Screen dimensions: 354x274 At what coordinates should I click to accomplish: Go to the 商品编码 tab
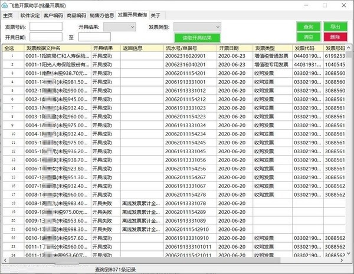[x=76, y=15]
